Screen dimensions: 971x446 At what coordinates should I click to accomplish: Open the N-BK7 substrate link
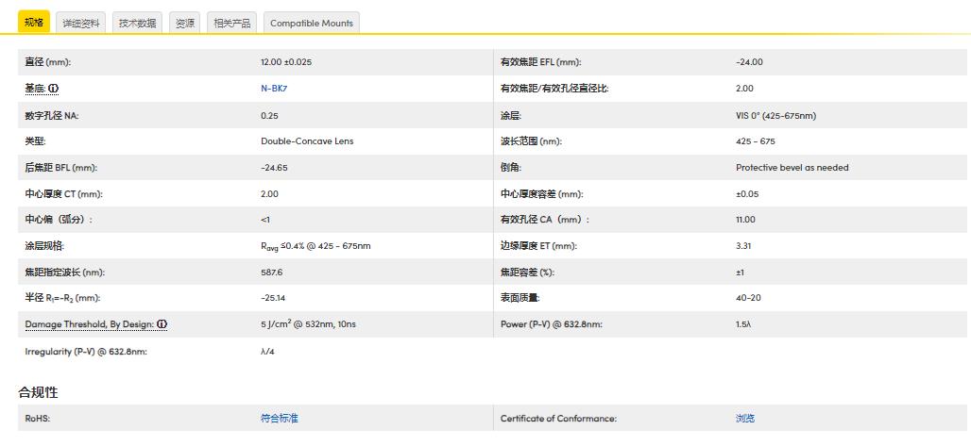[273, 89]
